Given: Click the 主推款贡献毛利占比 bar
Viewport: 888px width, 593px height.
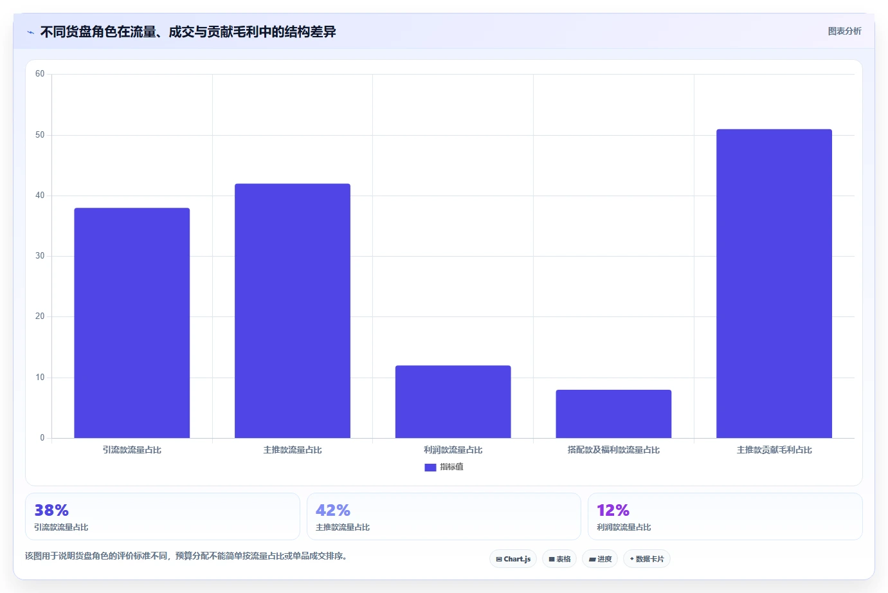Looking at the screenshot, I should 774,284.
